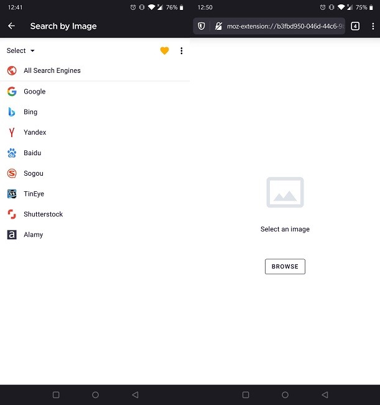Tap the left phone's home circle button
380x405 pixels.
pos(95,394)
